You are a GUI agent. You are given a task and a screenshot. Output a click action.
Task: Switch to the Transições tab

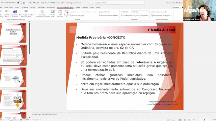point(41,7)
